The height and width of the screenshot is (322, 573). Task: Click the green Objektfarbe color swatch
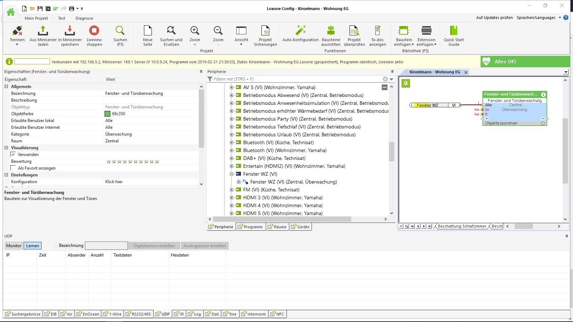pyautogui.click(x=107, y=114)
